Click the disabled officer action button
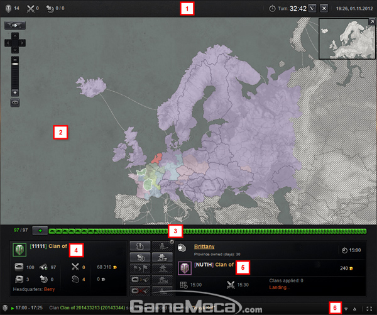The width and height of the screenshot is (377, 315). [162, 246]
